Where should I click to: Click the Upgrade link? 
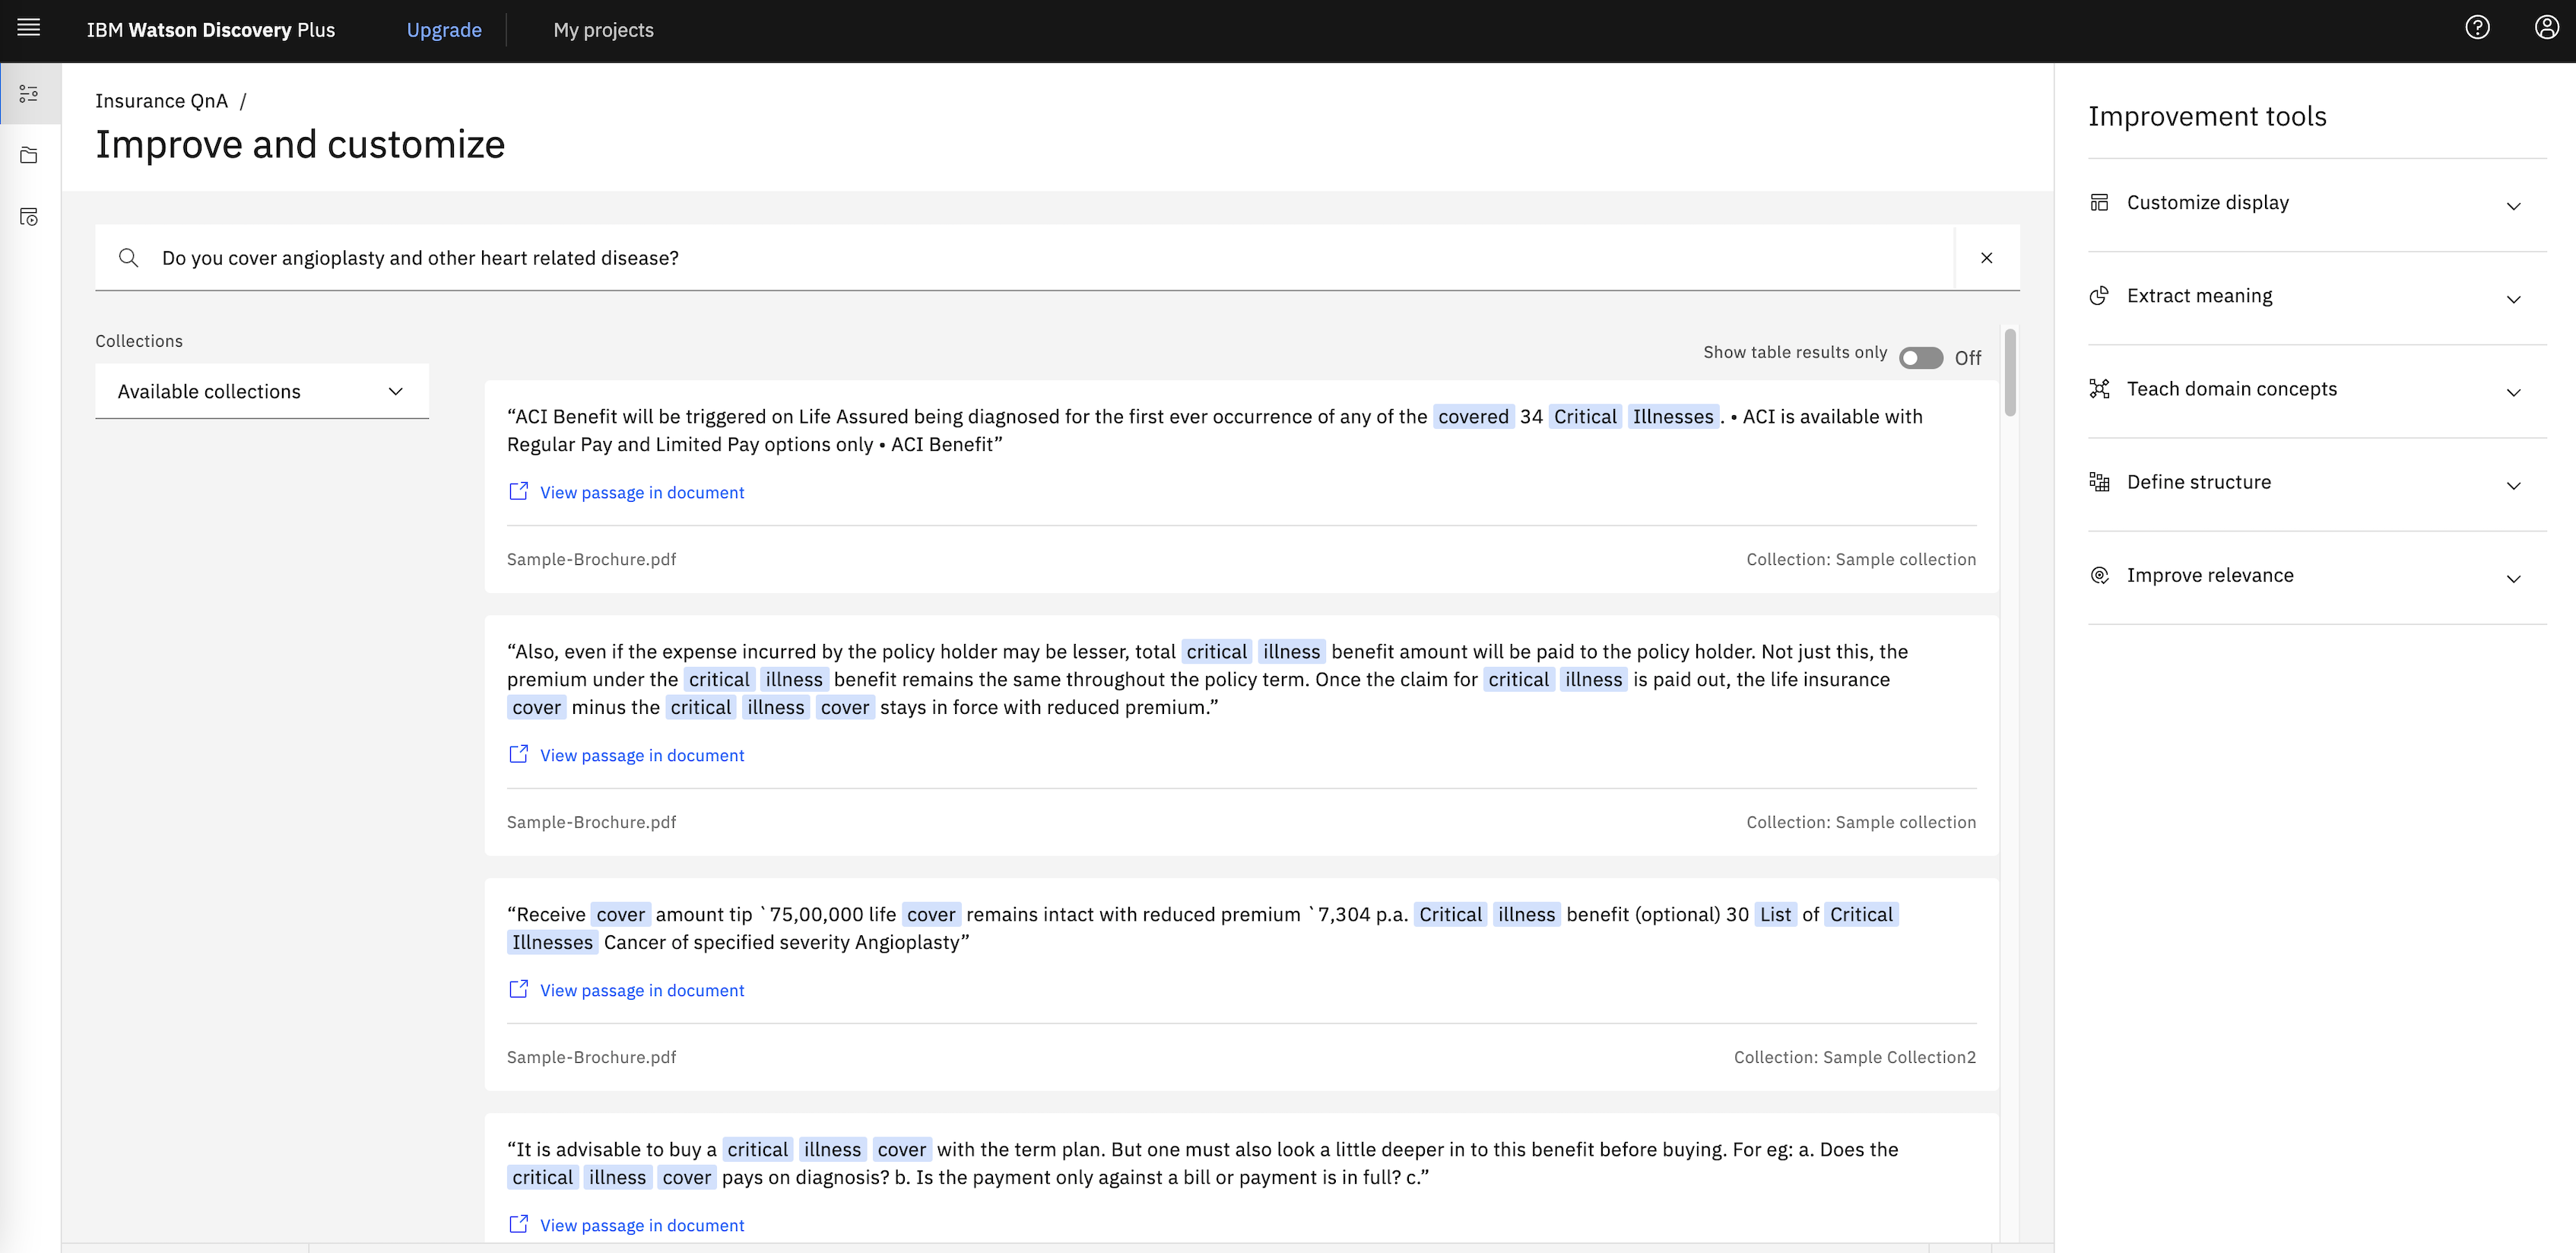coord(443,30)
